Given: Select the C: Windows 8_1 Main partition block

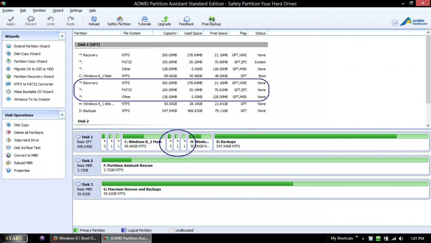Looking at the screenshot, I should (143, 142).
